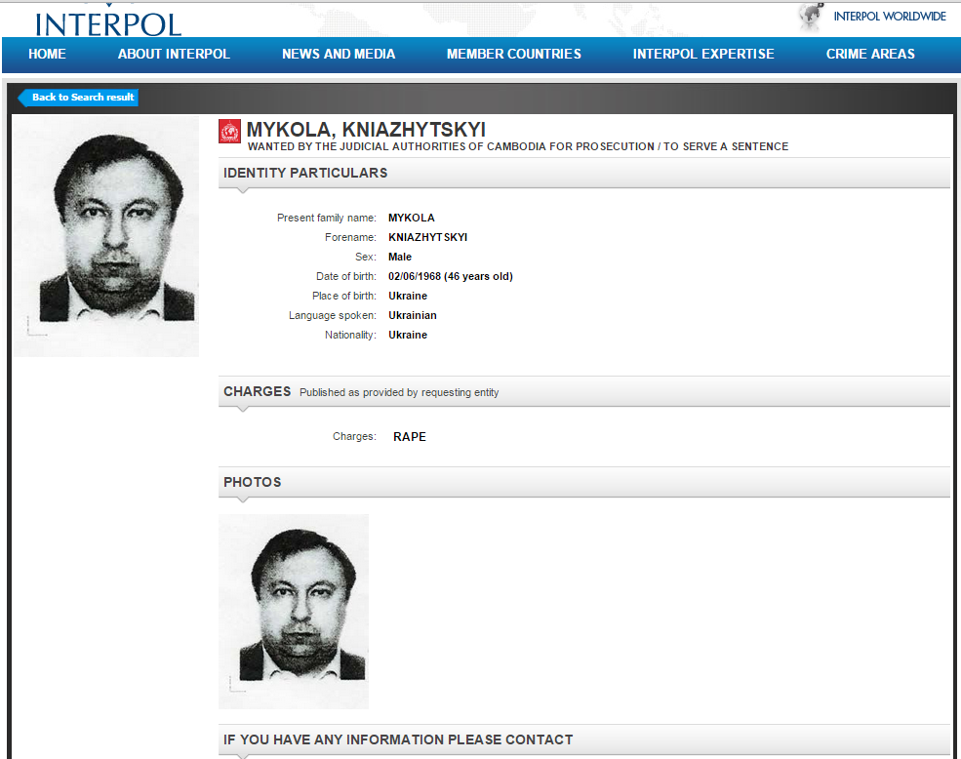Viewport: 961px width, 759px height.
Task: Click the RAPE charge text
Action: (x=410, y=437)
